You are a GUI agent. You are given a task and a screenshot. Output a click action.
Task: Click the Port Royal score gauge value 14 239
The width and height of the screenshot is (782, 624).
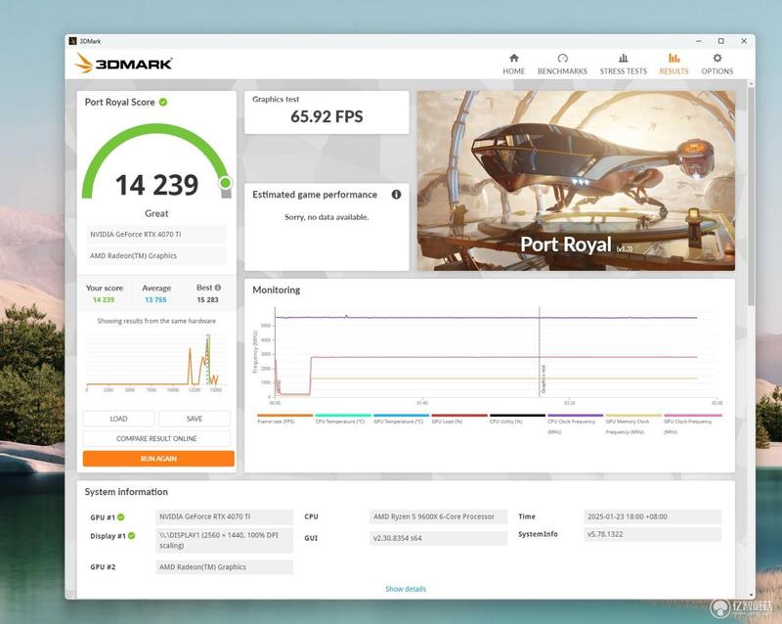coord(156,185)
